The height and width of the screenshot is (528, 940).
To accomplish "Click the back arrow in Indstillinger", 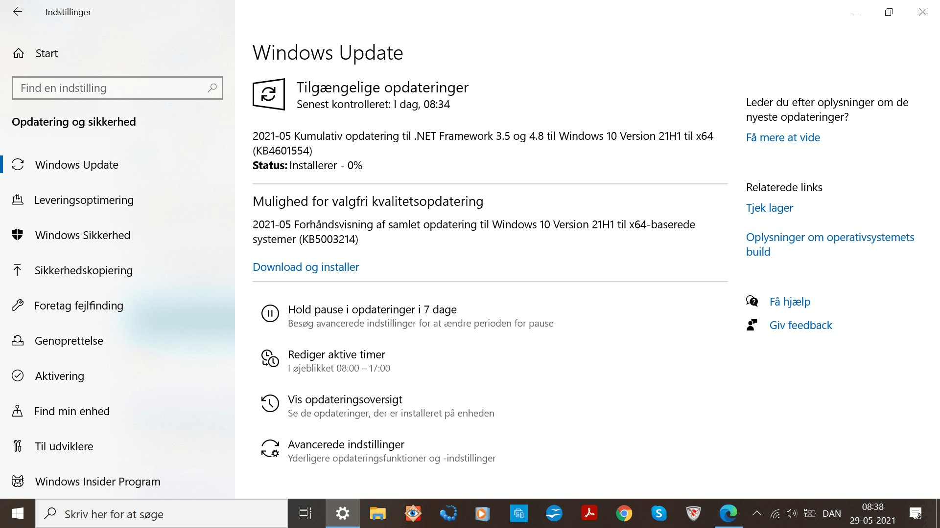I will pyautogui.click(x=18, y=12).
